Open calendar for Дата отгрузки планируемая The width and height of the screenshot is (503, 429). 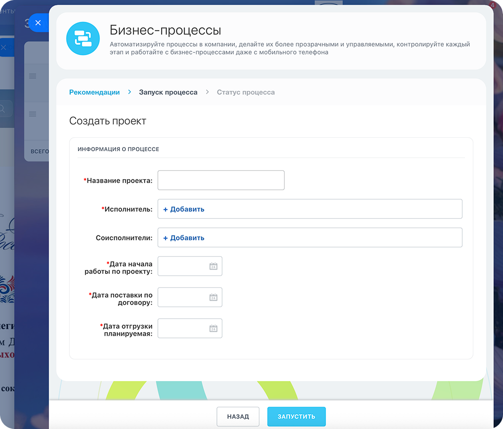point(213,328)
